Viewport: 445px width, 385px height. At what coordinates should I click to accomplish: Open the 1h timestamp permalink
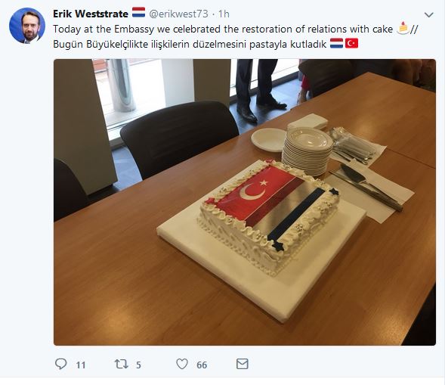coord(224,14)
